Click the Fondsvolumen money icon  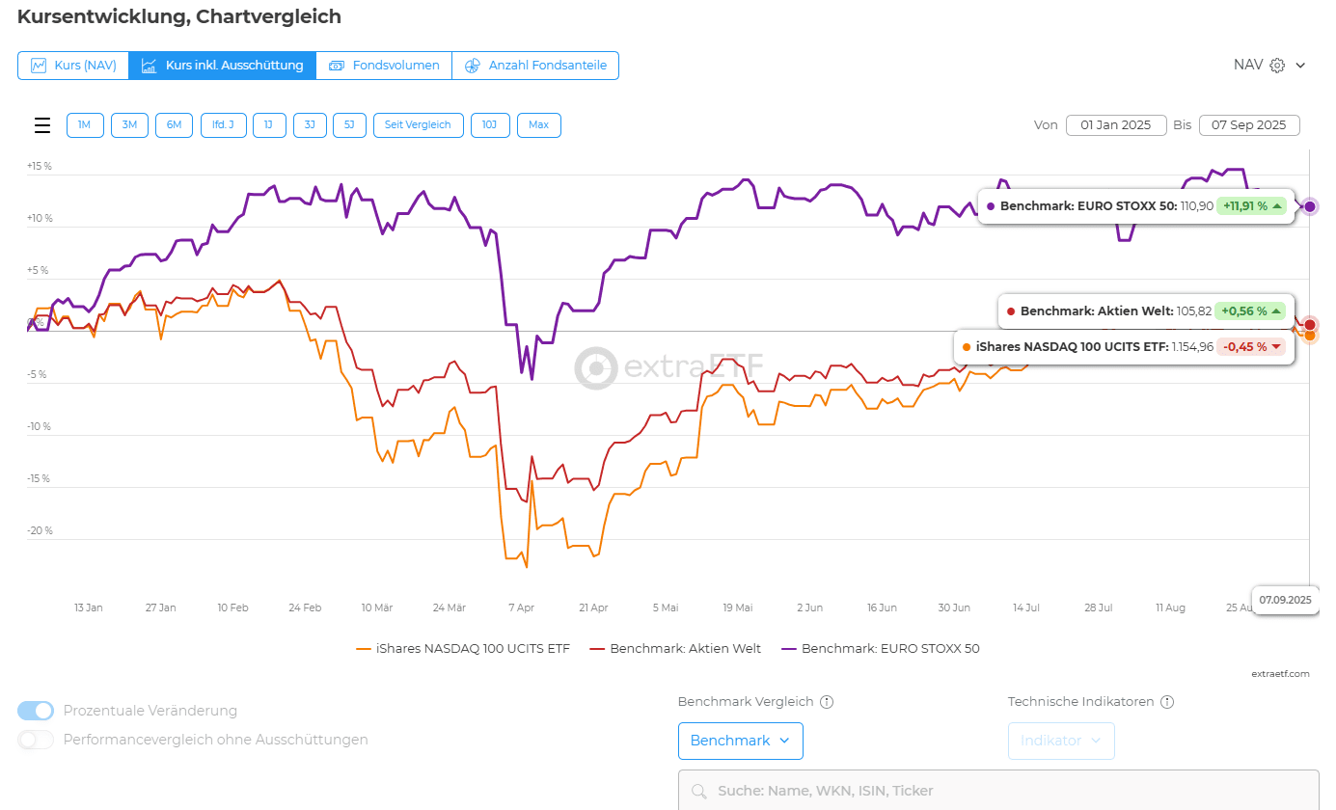tap(337, 66)
